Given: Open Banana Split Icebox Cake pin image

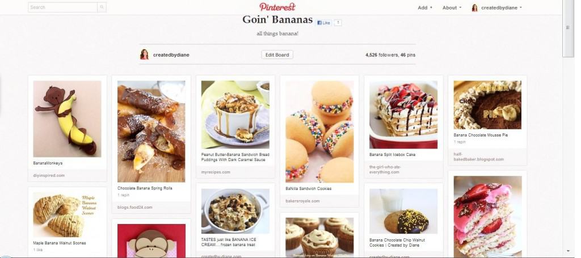Looking at the screenshot, I should (x=403, y=115).
